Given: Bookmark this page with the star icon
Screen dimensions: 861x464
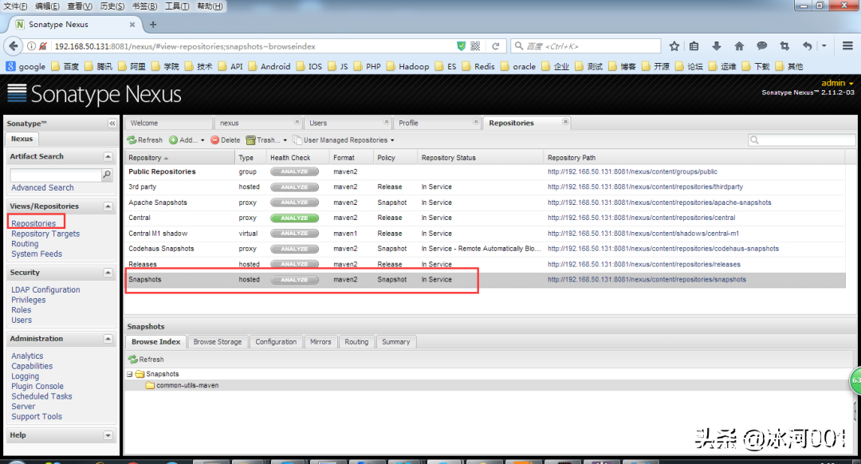Looking at the screenshot, I should pos(674,46).
